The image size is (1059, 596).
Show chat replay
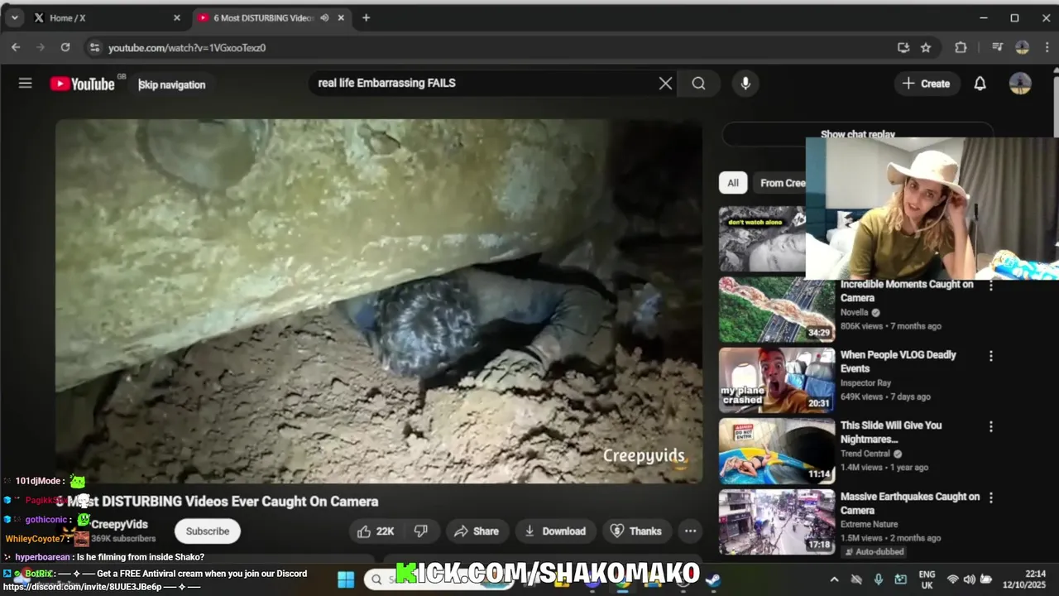(857, 133)
